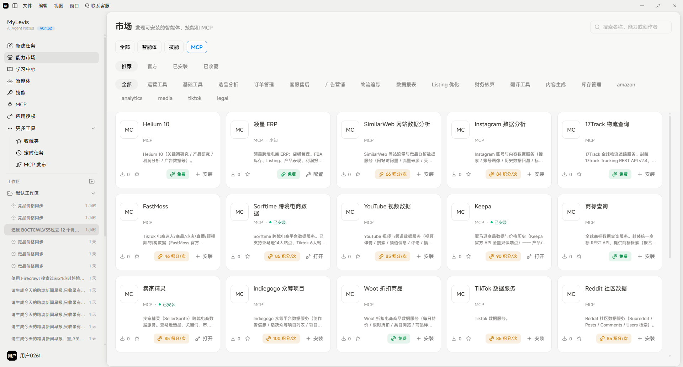Screen dimensions: 683x367
Task: Show the 官方 sub-tab
Action: [152, 67]
